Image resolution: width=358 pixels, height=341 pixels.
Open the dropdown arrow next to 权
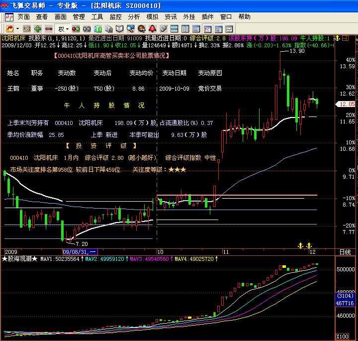67,29
